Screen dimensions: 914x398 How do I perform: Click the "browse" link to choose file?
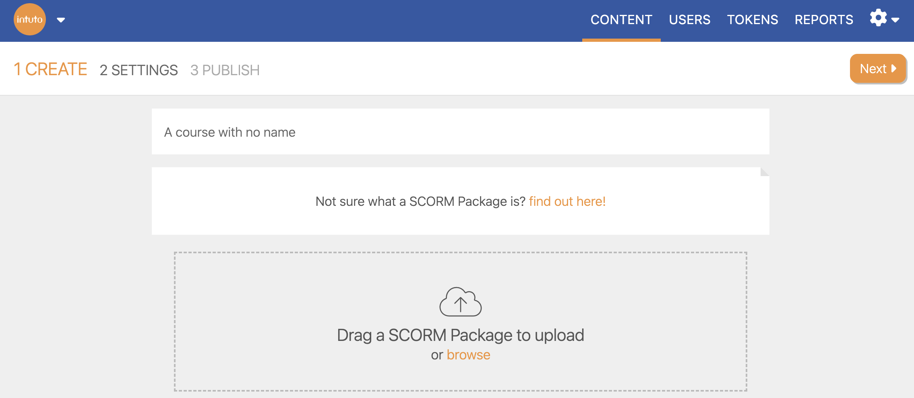pyautogui.click(x=468, y=355)
